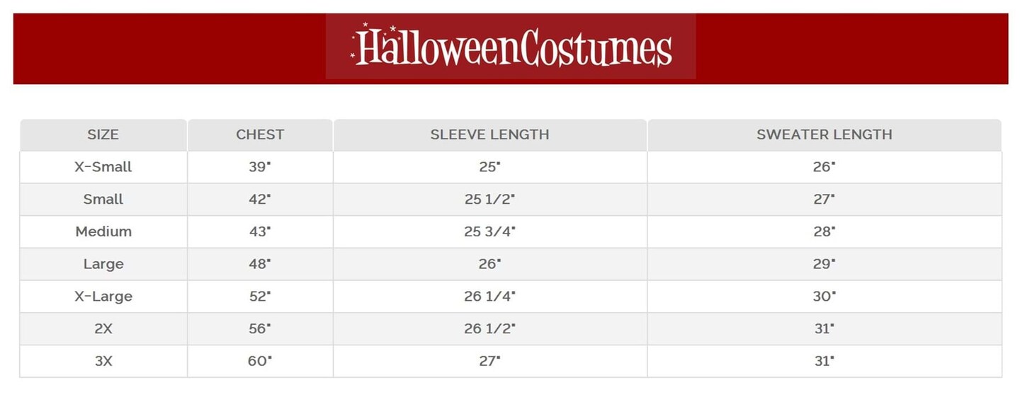The image size is (1020, 397).
Task: Click the 30" sweater length for X-Large
Action: point(824,297)
